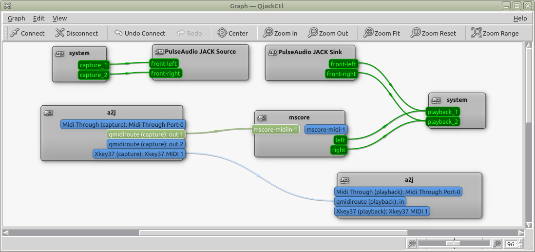Click the JACK icon on the mscore node
Image resolution: width=535 pixels, height=252 pixels.
coord(262,117)
